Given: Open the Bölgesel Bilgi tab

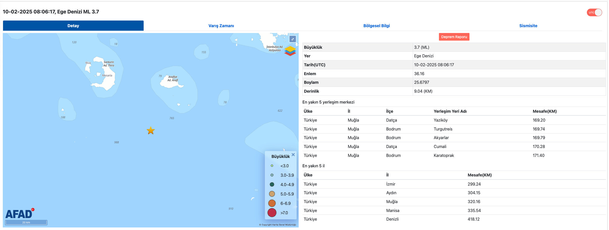Looking at the screenshot, I should [376, 26].
